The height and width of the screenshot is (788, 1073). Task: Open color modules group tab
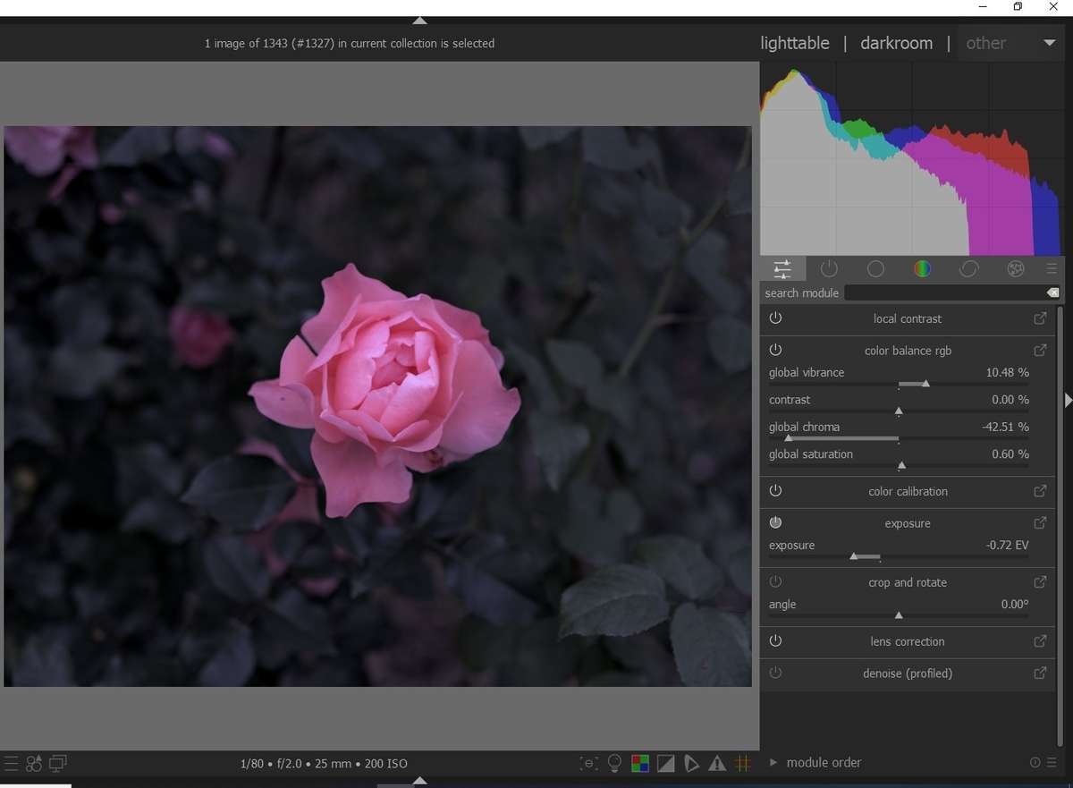tap(922, 268)
